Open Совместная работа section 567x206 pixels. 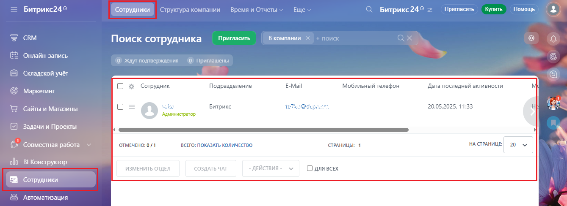[x=51, y=144]
